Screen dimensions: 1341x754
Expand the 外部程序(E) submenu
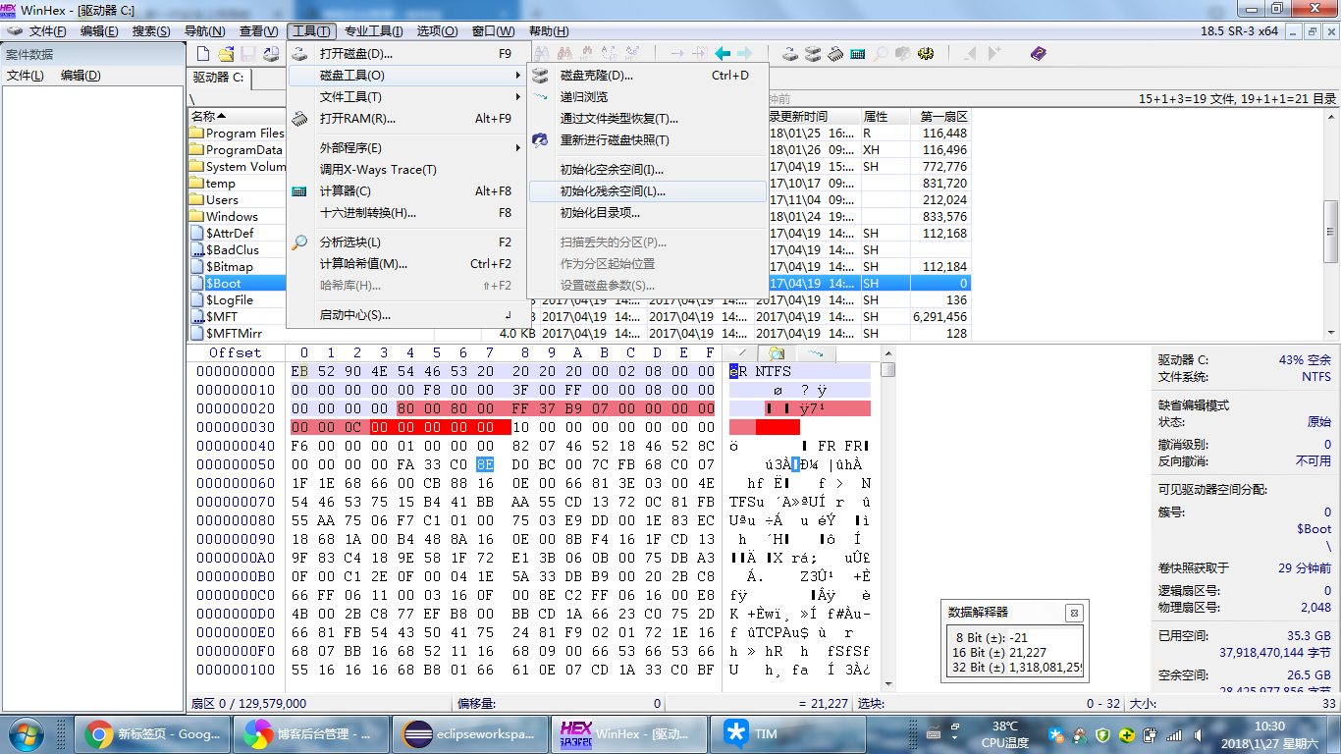coord(406,148)
